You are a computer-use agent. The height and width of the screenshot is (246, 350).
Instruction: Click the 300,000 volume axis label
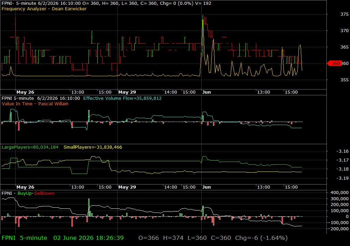(x=339, y=199)
